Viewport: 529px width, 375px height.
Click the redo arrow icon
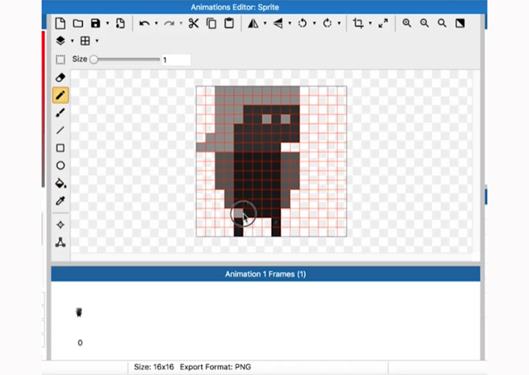click(169, 24)
